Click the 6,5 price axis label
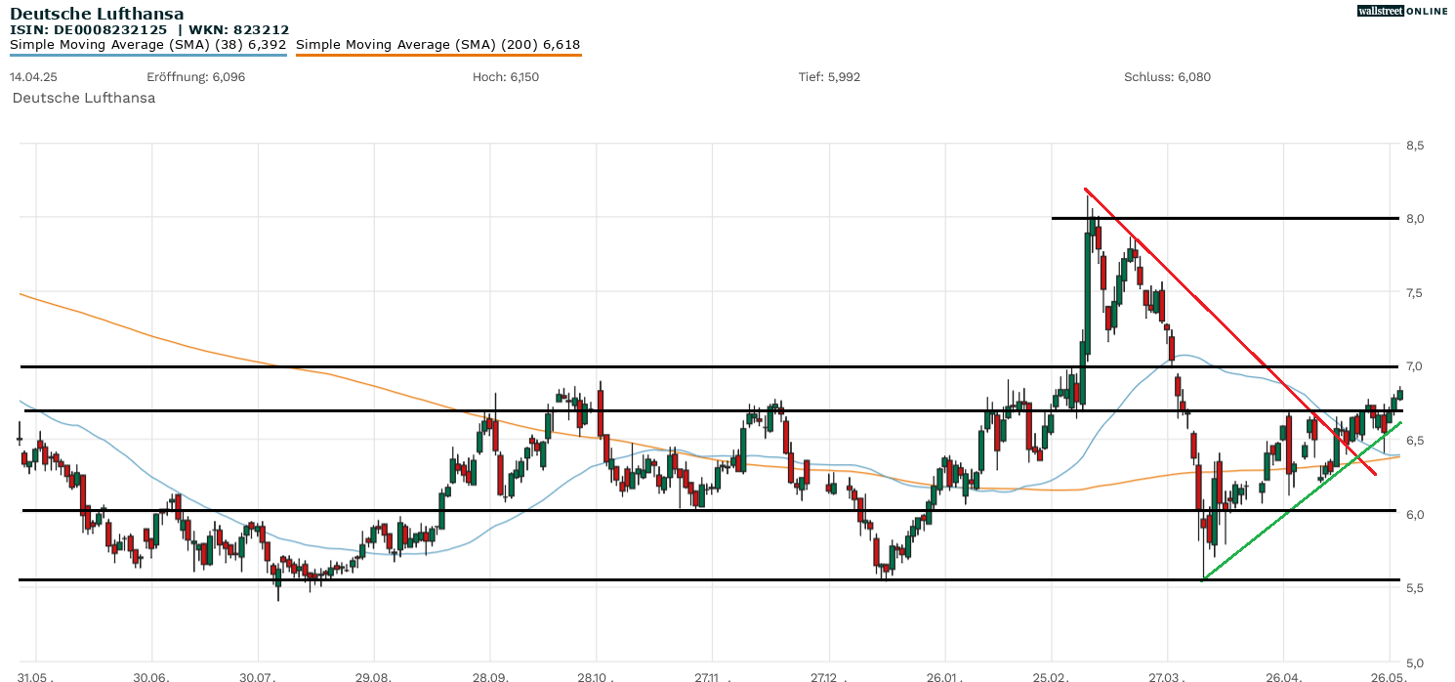This screenshot has height=682, width=1455. 1414,441
